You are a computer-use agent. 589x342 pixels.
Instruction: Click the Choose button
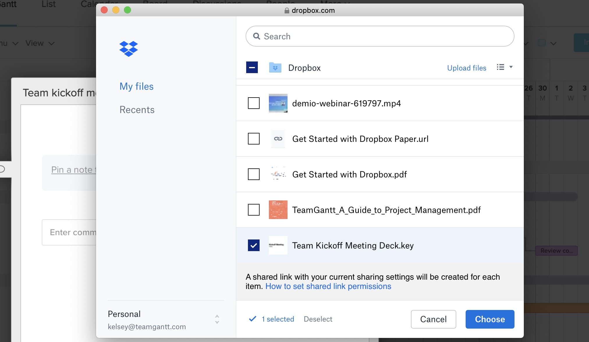point(489,319)
